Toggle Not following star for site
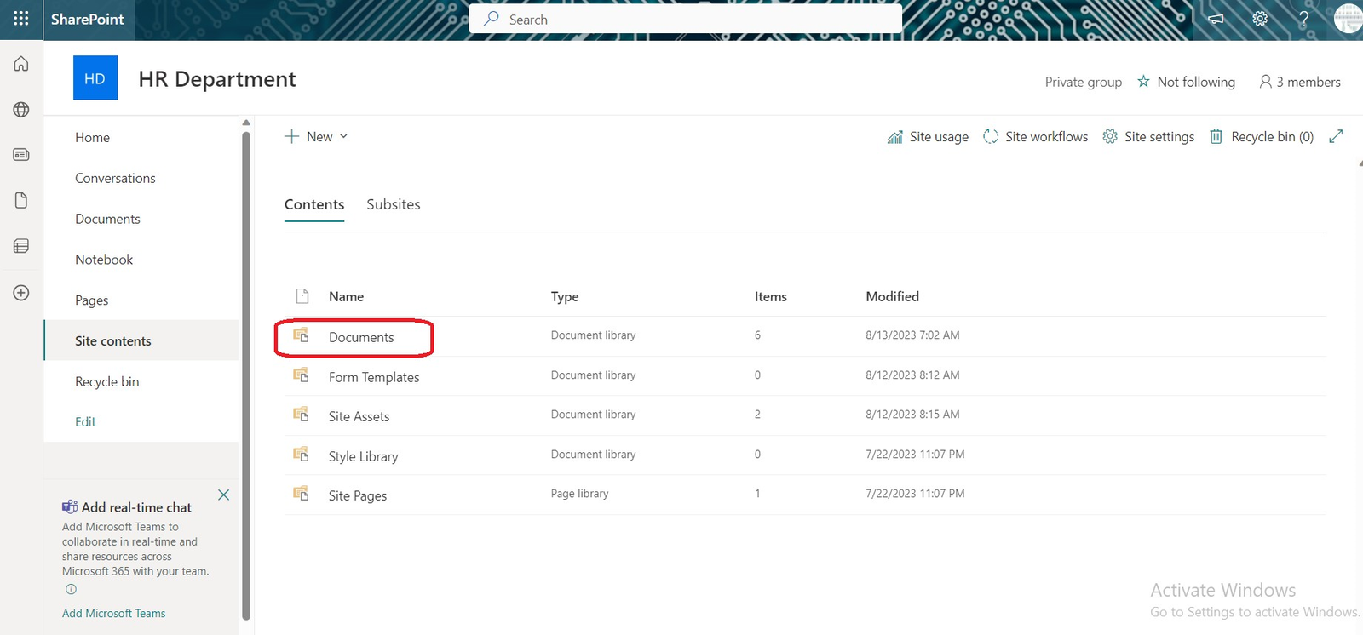Image resolution: width=1363 pixels, height=635 pixels. point(1186,82)
